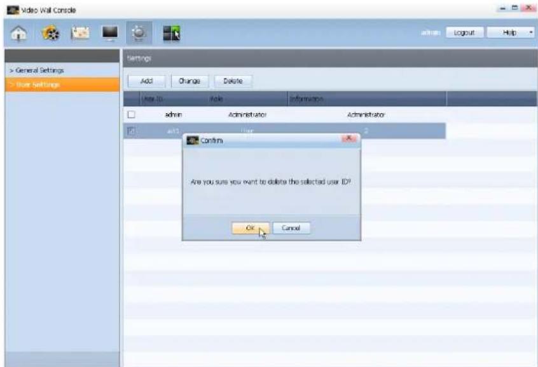Maximize the Video Wall Console window
Screen dimensions: 538x367
[514, 8]
